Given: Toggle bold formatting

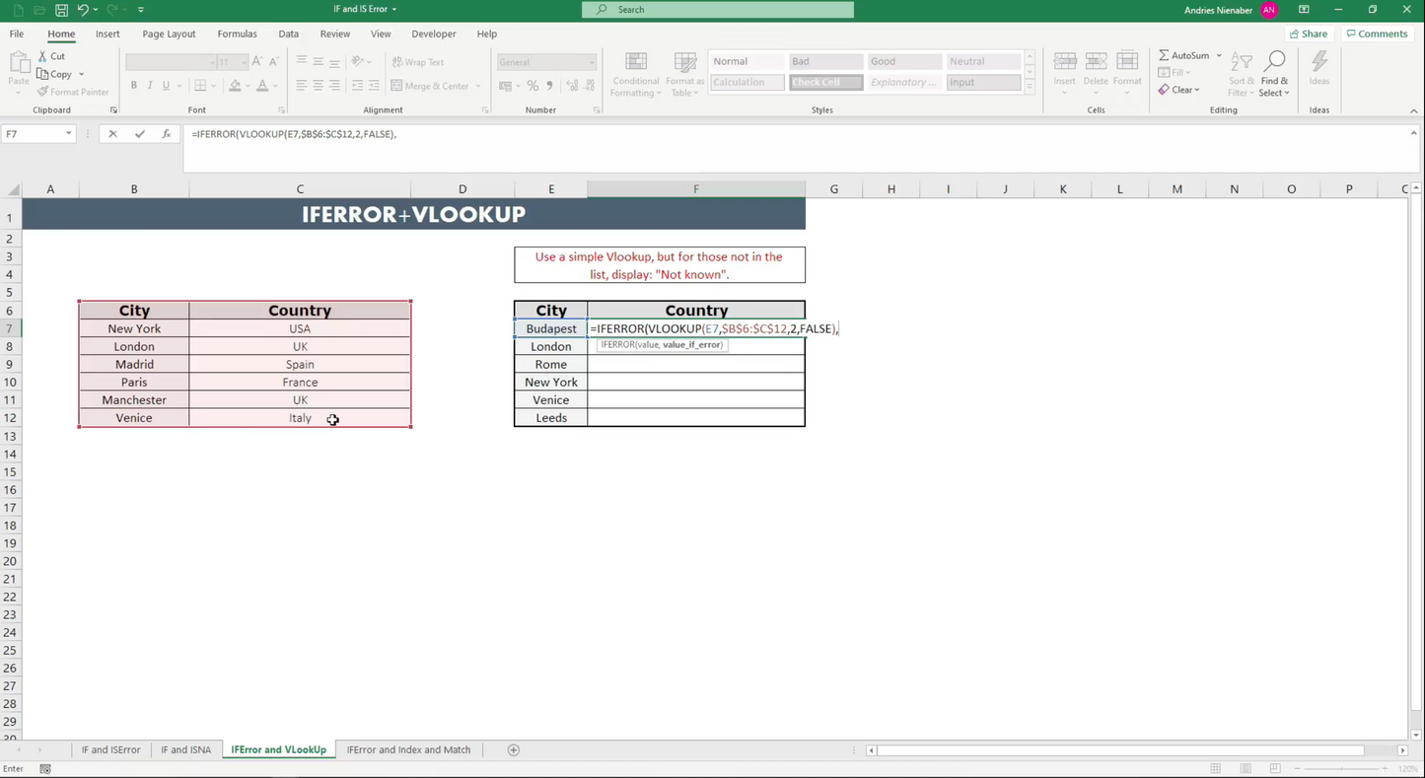Looking at the screenshot, I should tap(133, 85).
